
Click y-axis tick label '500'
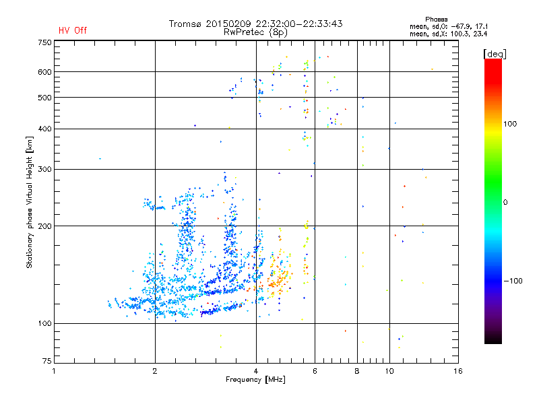click(x=44, y=98)
